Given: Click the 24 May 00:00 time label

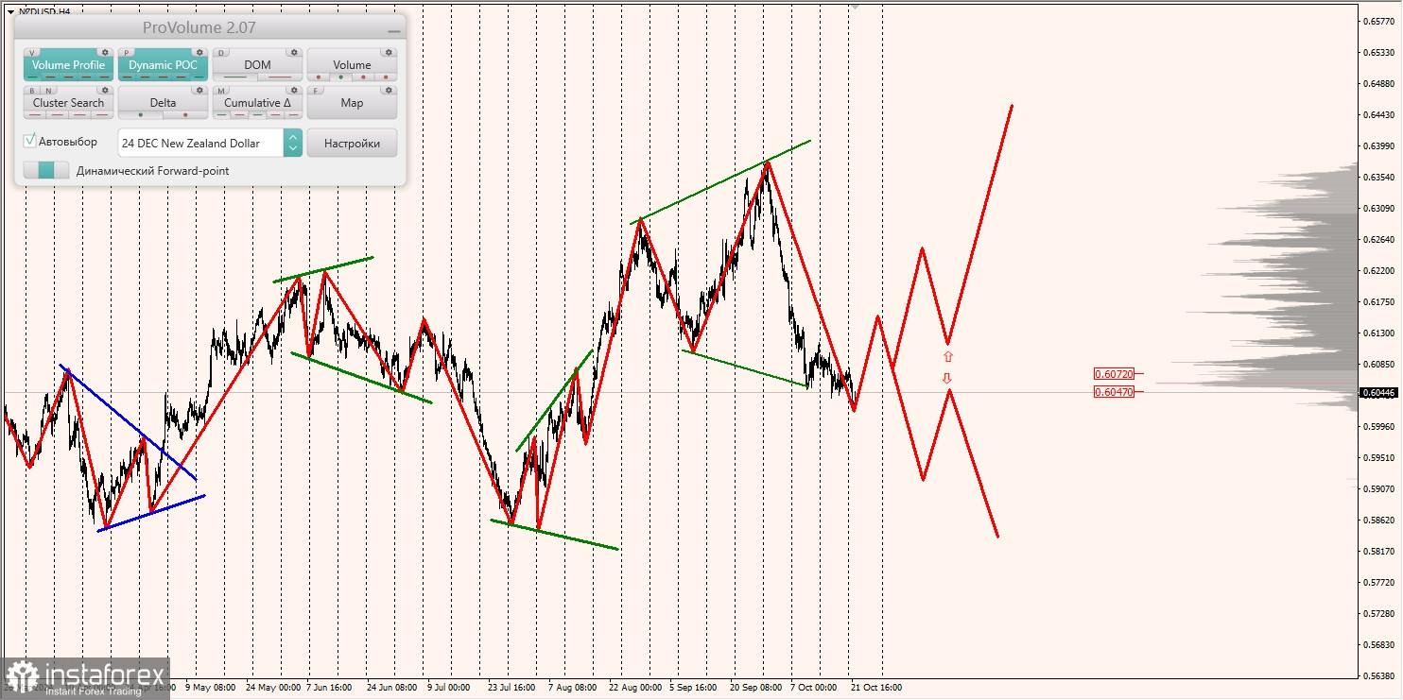Looking at the screenshot, I should click(272, 688).
